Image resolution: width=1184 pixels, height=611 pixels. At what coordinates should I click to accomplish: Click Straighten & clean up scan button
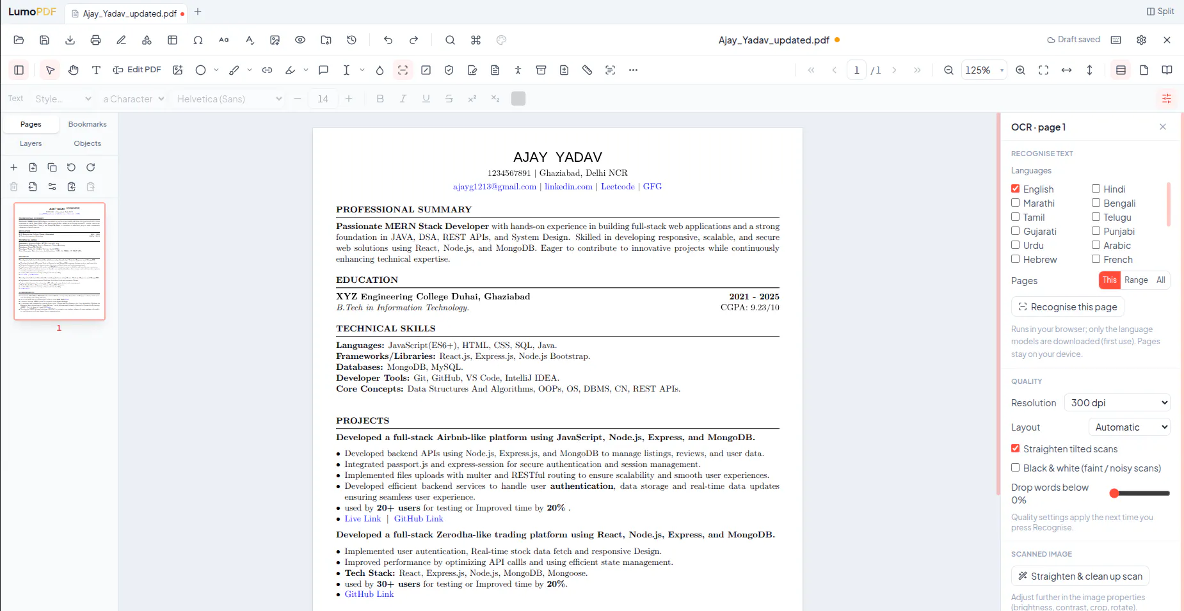point(1080,576)
